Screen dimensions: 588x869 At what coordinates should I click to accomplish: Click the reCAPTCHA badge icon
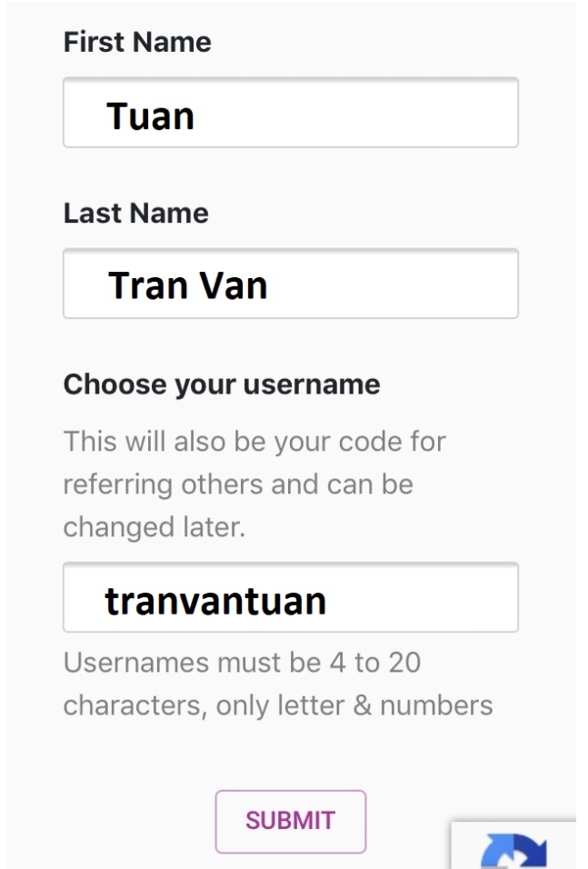(x=514, y=851)
